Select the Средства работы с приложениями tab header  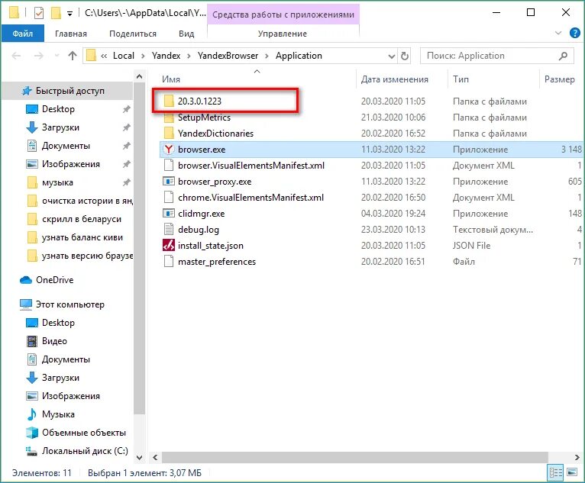tap(283, 14)
